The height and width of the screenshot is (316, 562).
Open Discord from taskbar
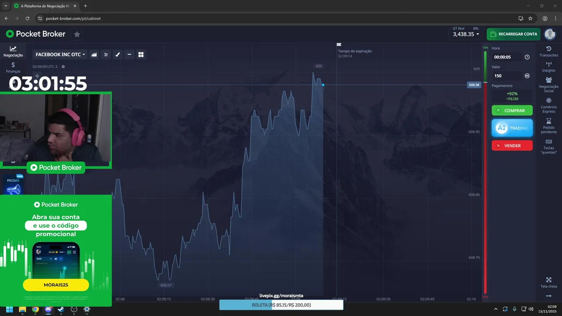[48, 309]
